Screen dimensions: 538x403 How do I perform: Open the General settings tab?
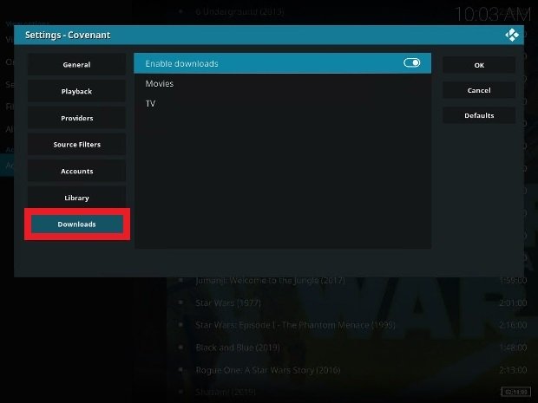[76, 64]
